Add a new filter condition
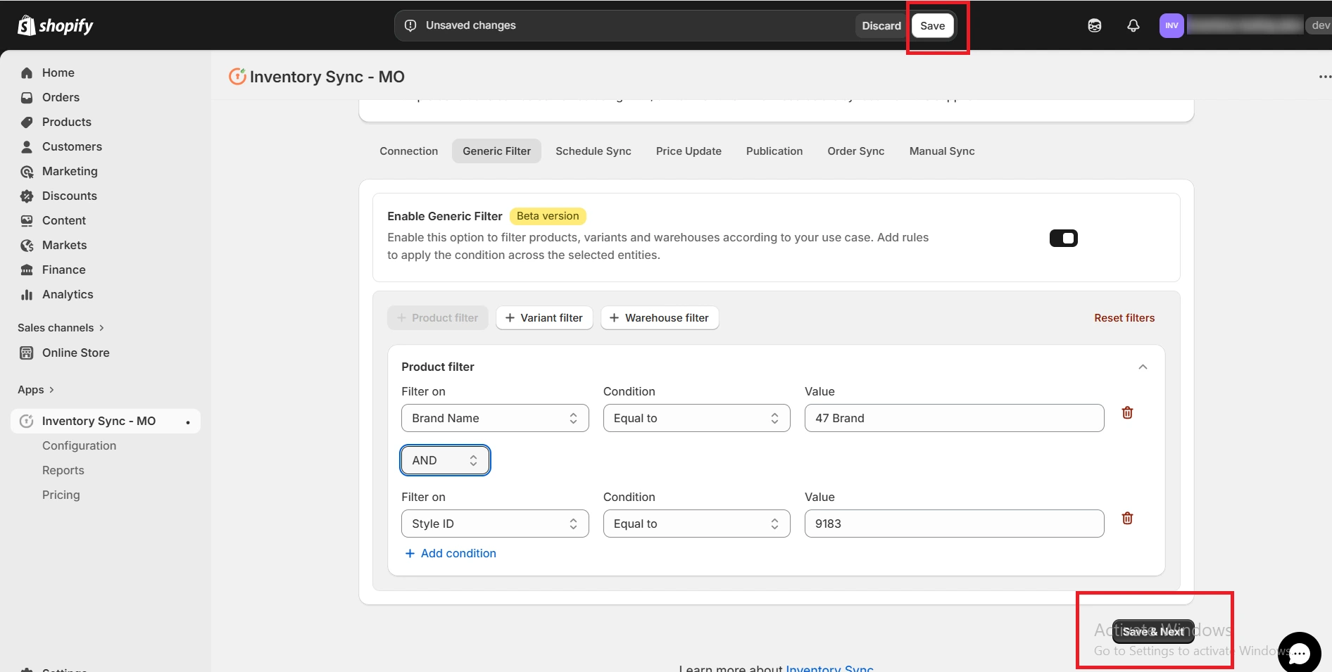The image size is (1332, 672). (x=451, y=553)
